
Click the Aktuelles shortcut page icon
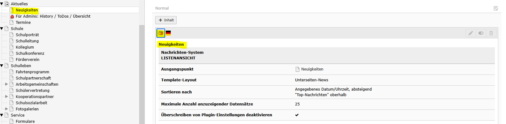7,4
